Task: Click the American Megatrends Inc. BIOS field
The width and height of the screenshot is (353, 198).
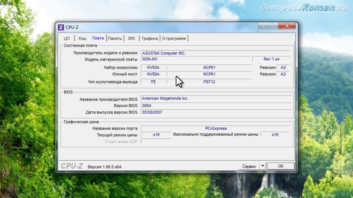Action: (216, 98)
